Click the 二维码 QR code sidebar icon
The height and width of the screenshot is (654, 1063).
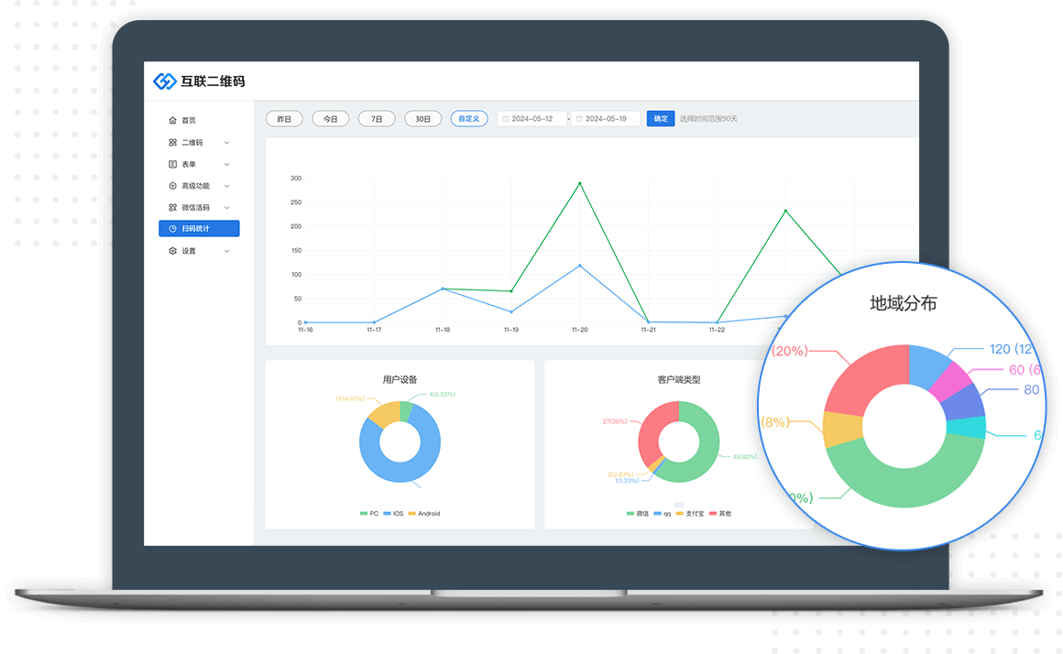click(172, 142)
